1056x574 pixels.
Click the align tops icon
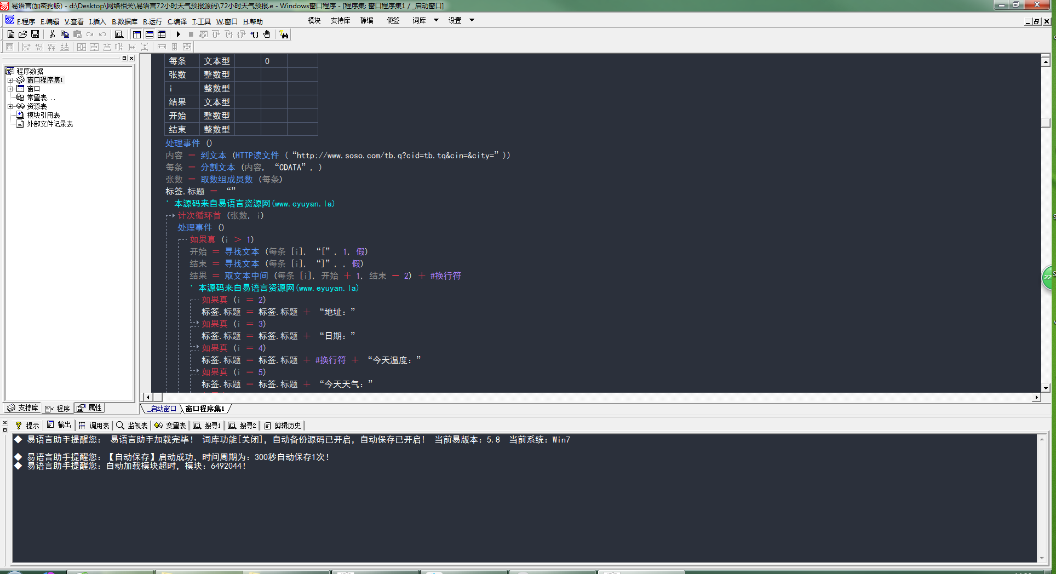click(x=51, y=47)
